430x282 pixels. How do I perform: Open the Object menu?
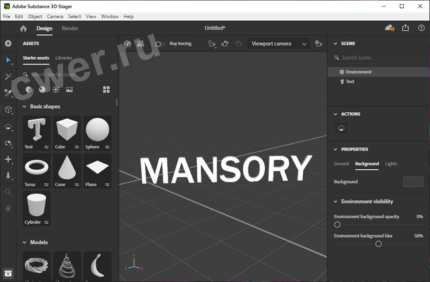[x=35, y=16]
